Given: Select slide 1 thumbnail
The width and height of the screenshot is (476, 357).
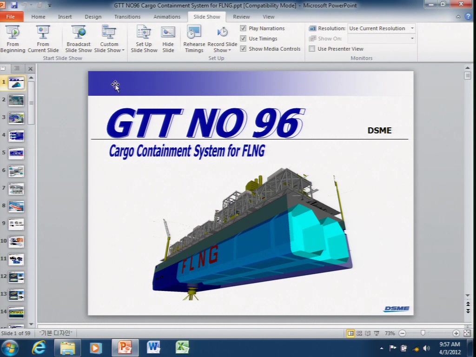Looking at the screenshot, I should (x=16, y=83).
